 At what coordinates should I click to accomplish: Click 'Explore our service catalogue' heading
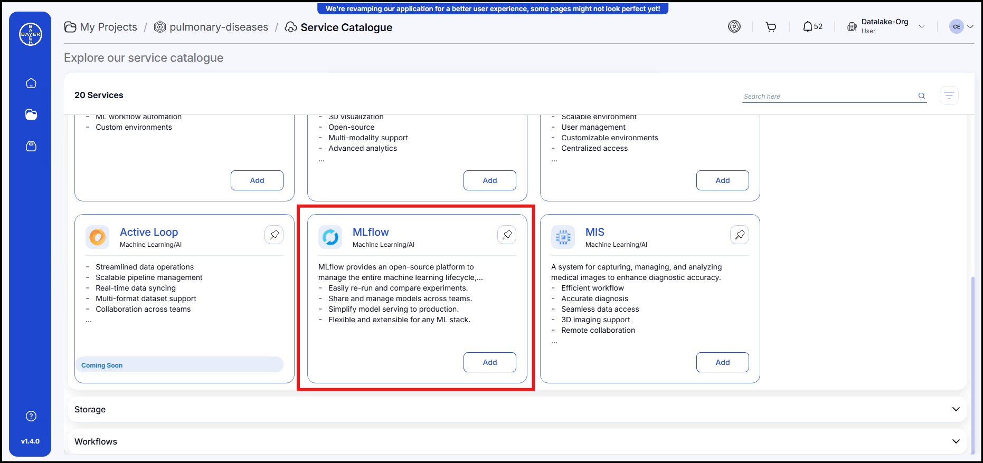(x=144, y=58)
